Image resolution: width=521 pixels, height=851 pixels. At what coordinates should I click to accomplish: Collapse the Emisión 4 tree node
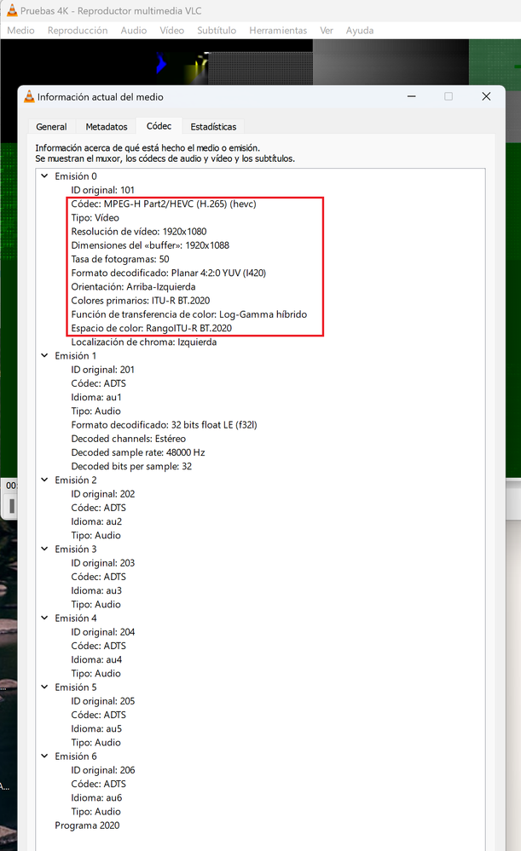(x=45, y=618)
